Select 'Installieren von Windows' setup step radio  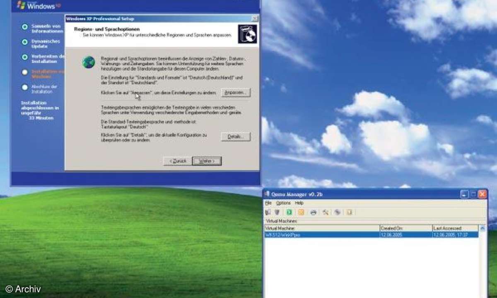pyautogui.click(x=25, y=72)
